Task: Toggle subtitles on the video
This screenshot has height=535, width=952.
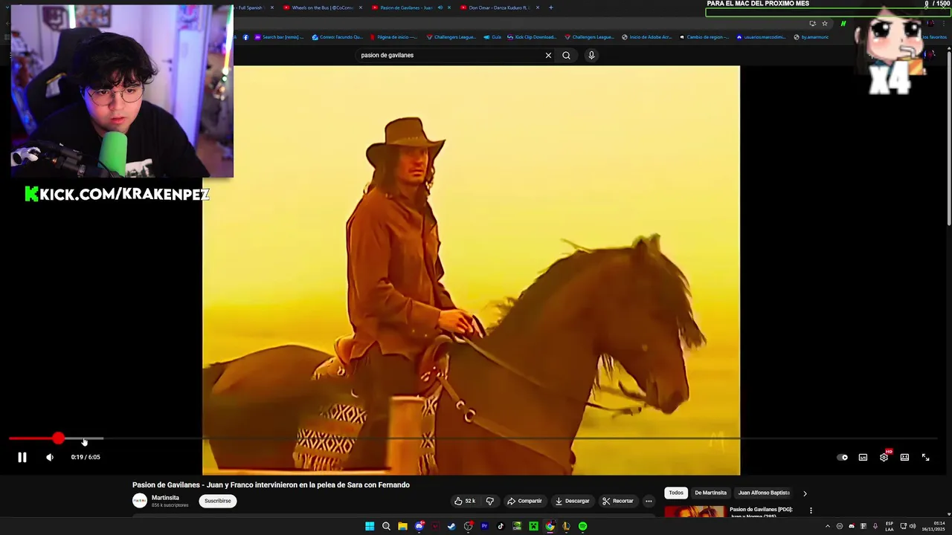Action: pyautogui.click(x=863, y=457)
